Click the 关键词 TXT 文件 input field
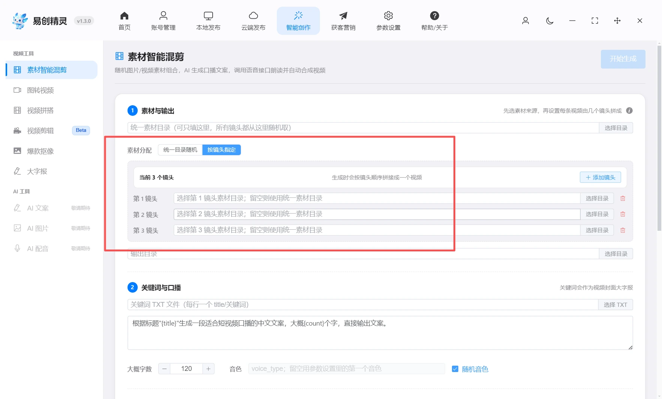662x399 pixels. 363,305
